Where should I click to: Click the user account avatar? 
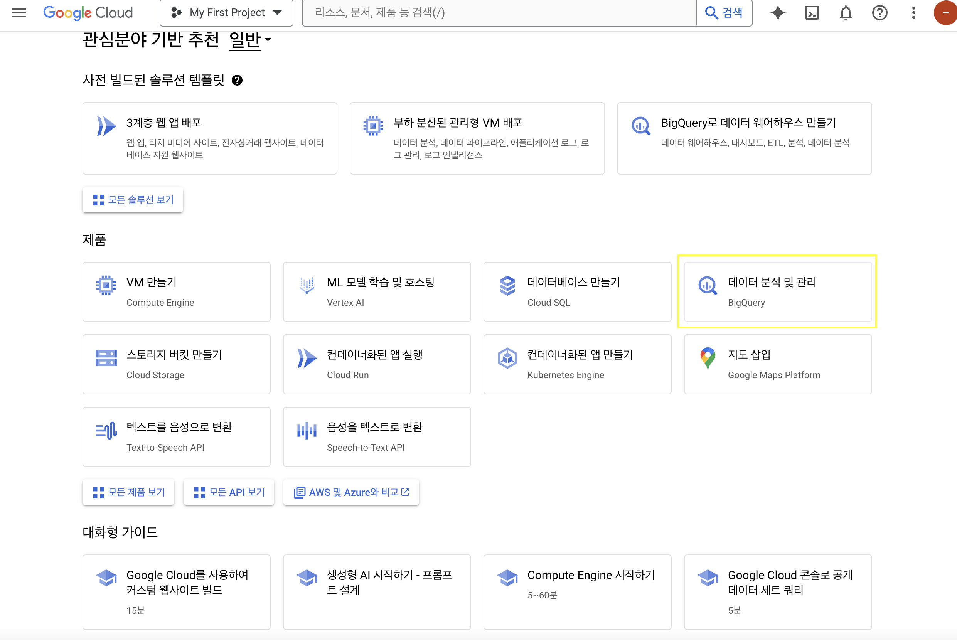[945, 13]
